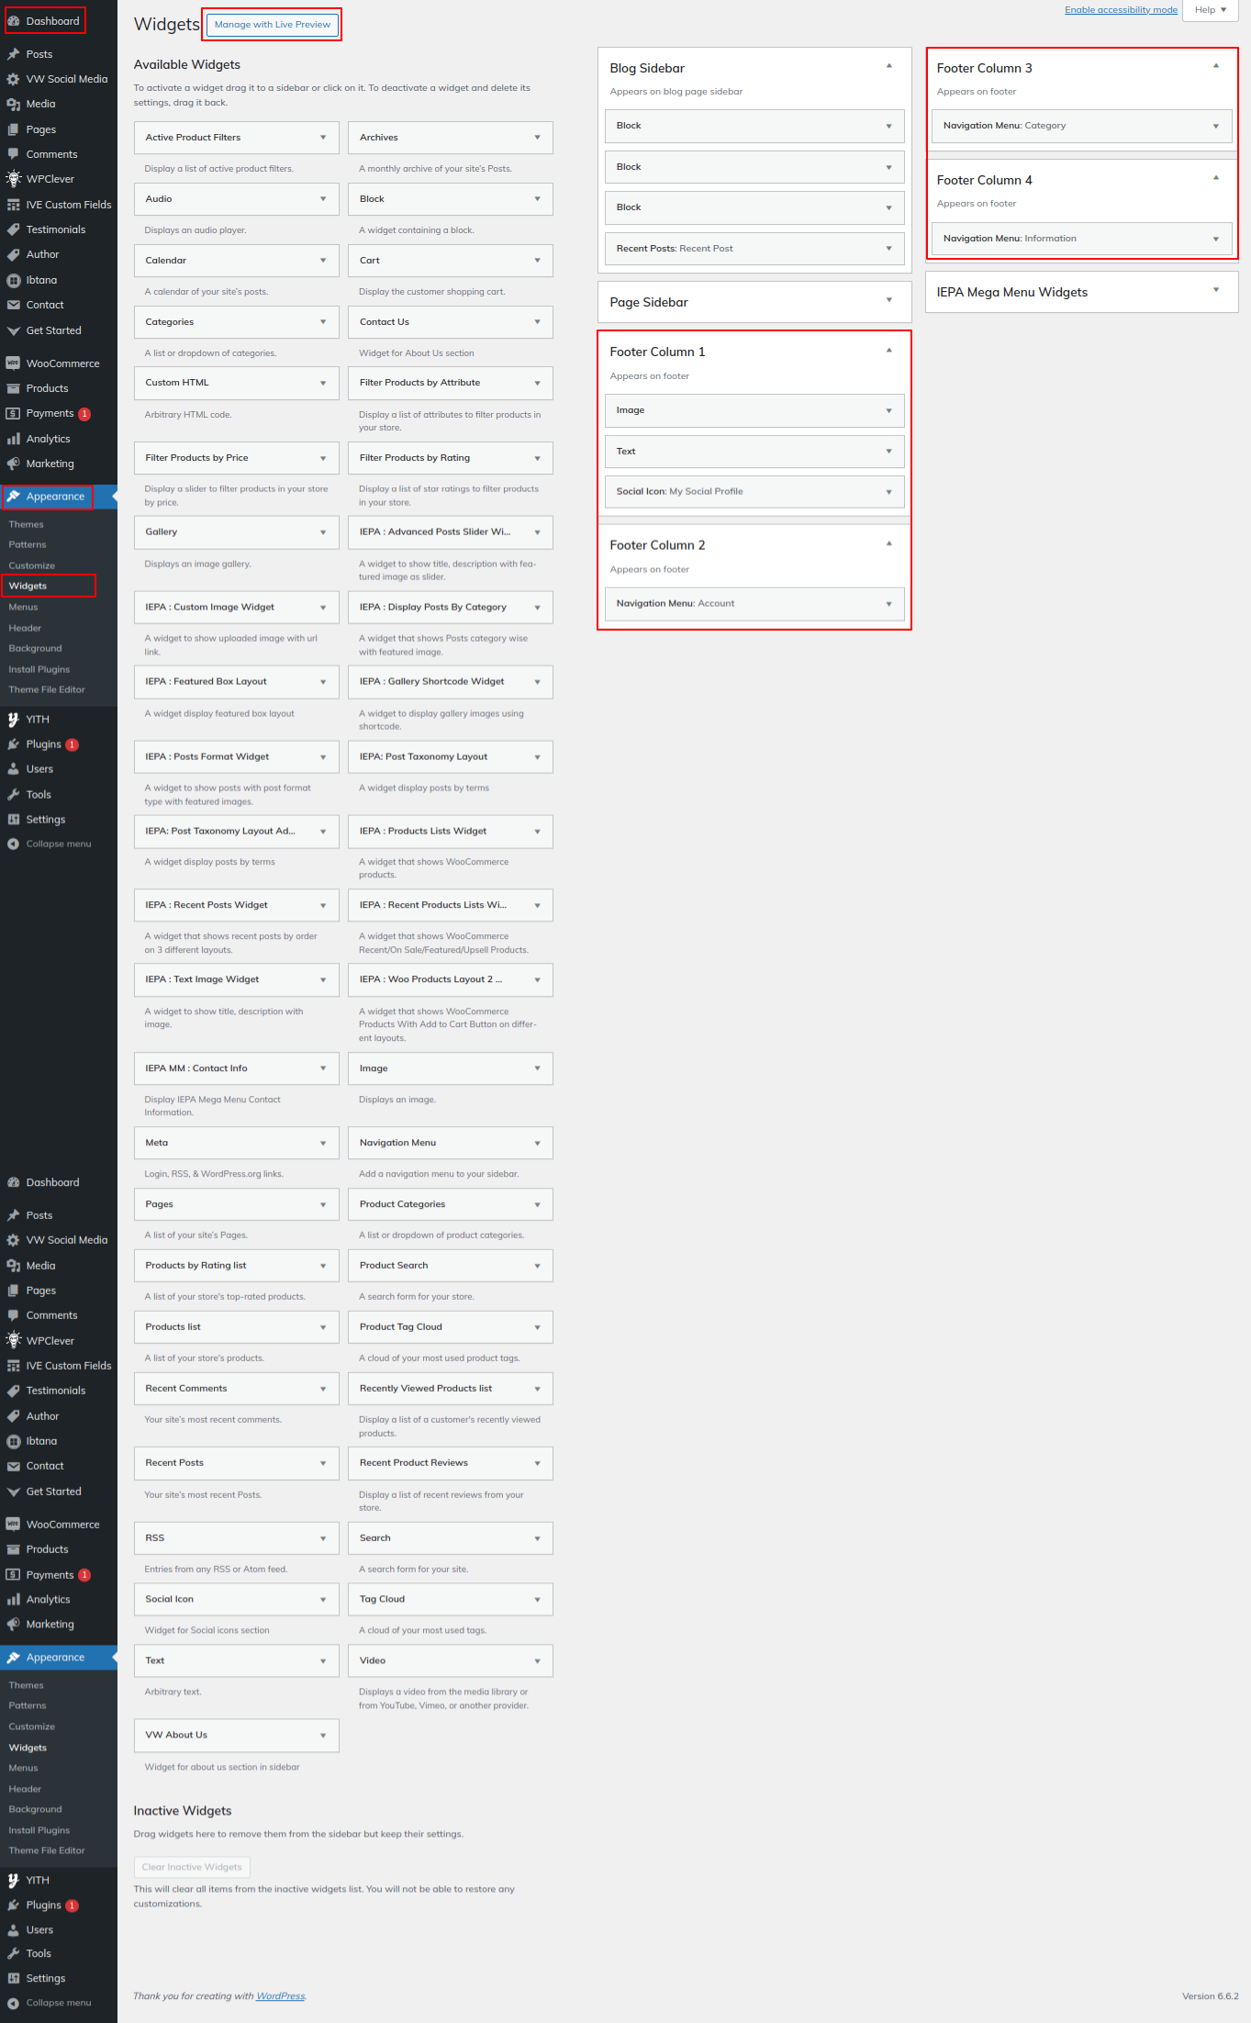This screenshot has width=1251, height=2023.
Task: Click the Posts pushpin icon
Action: point(14,54)
